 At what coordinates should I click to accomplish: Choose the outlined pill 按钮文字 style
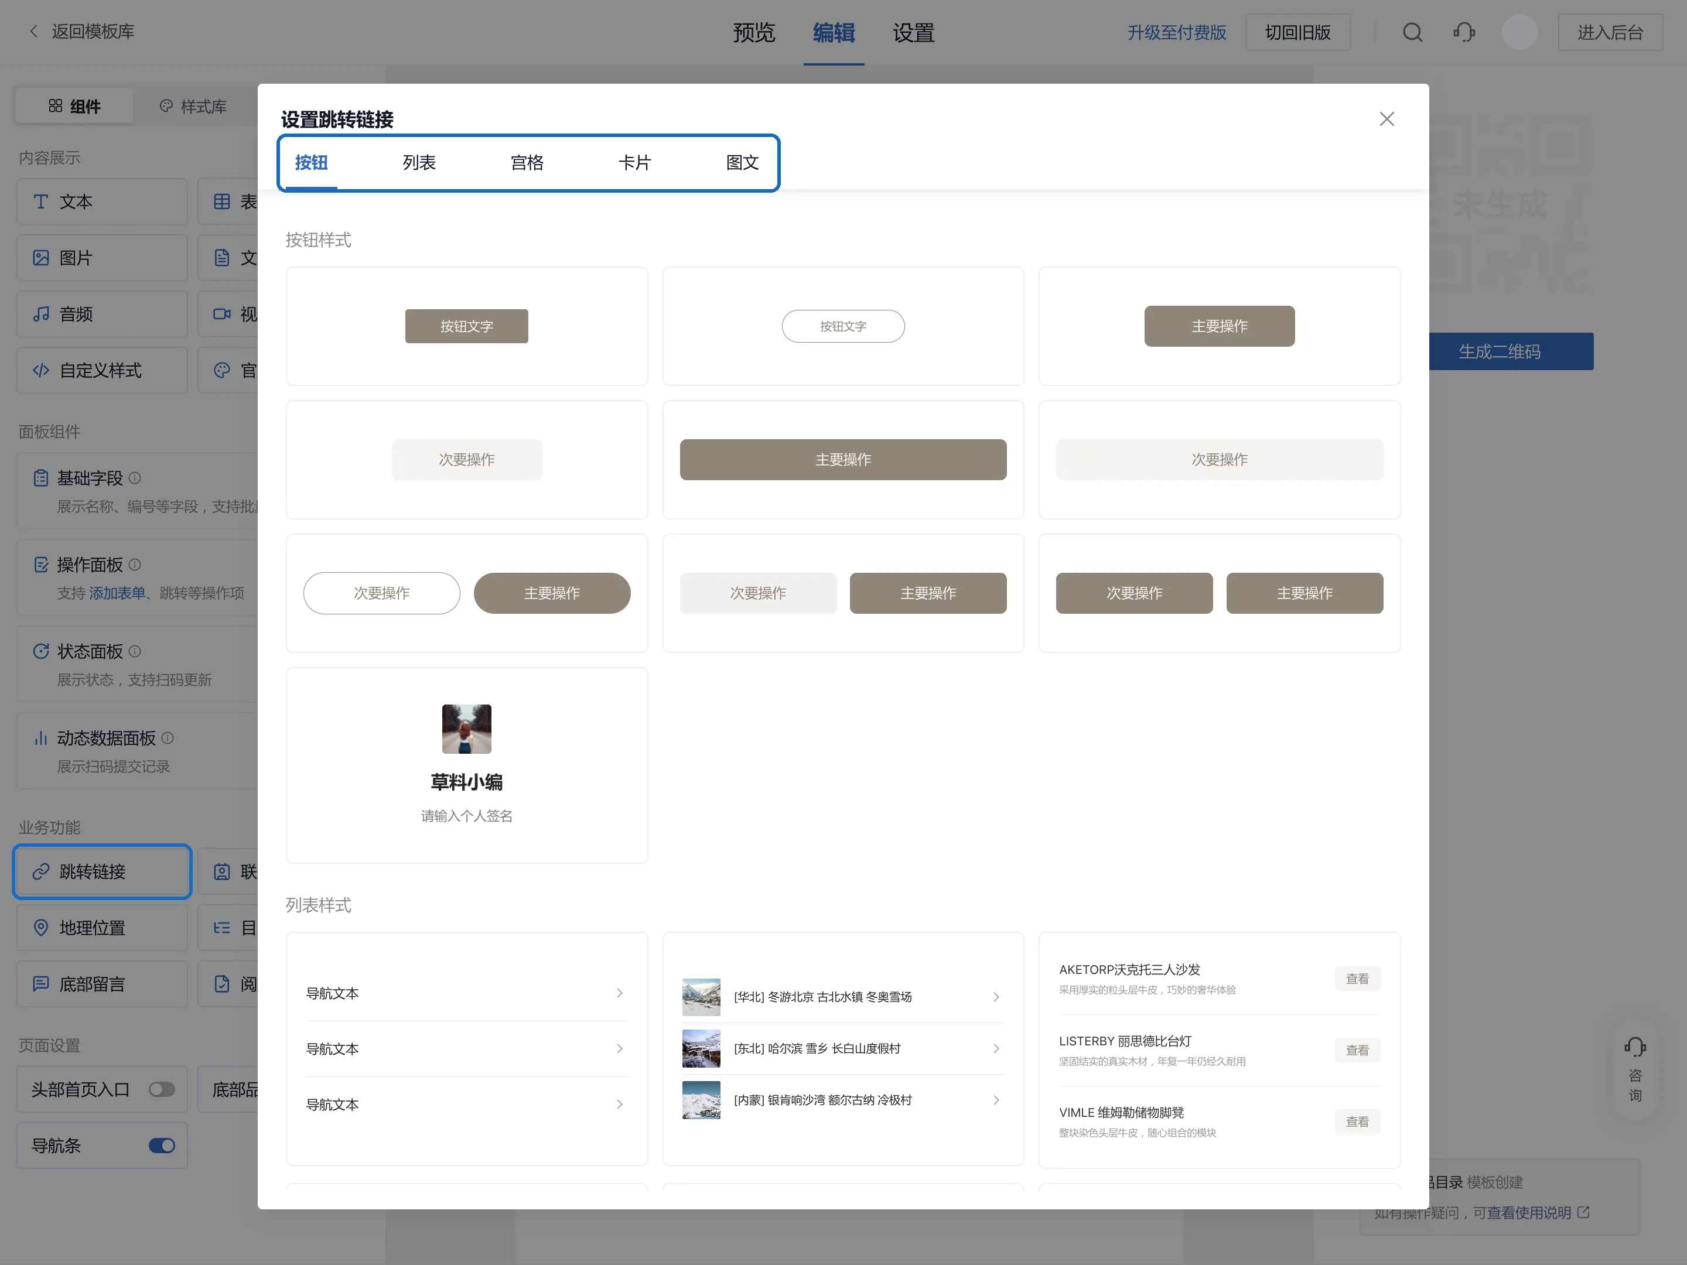click(x=843, y=326)
